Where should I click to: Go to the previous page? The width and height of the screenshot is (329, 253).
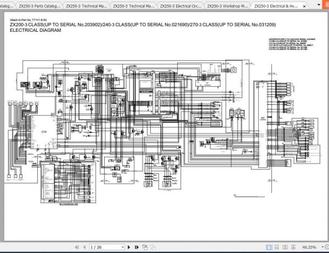click(x=84, y=247)
